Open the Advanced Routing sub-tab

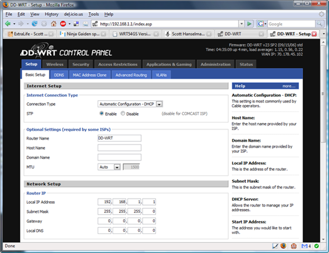point(131,75)
